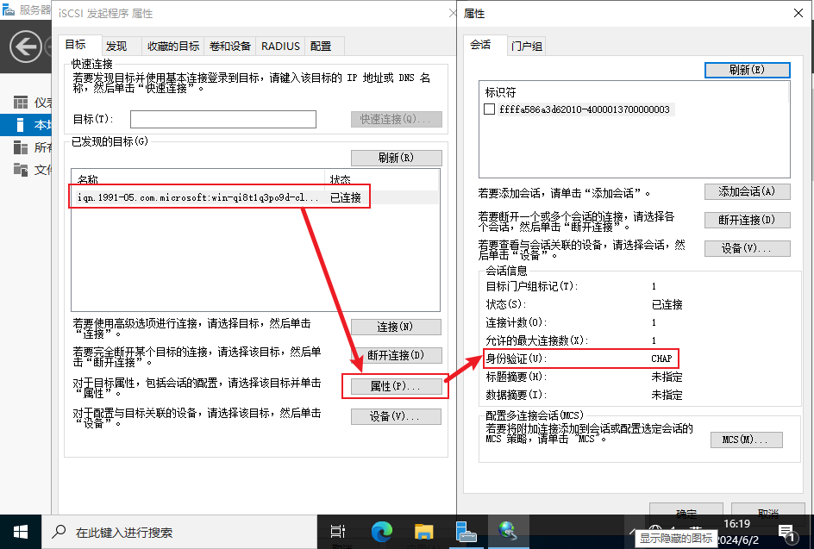Click the MCS(M)... button
The image size is (814, 549).
pos(747,440)
